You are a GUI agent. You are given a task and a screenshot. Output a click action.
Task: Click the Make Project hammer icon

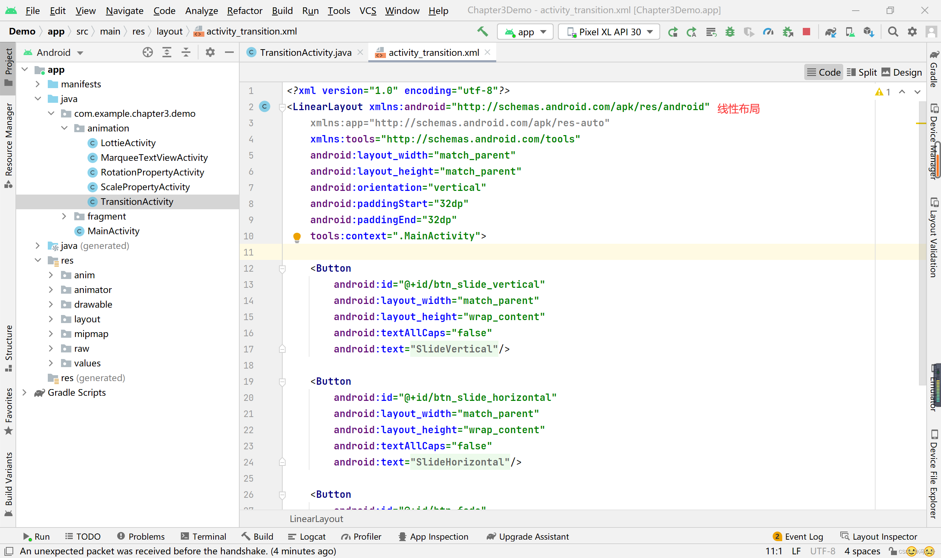[483, 32]
